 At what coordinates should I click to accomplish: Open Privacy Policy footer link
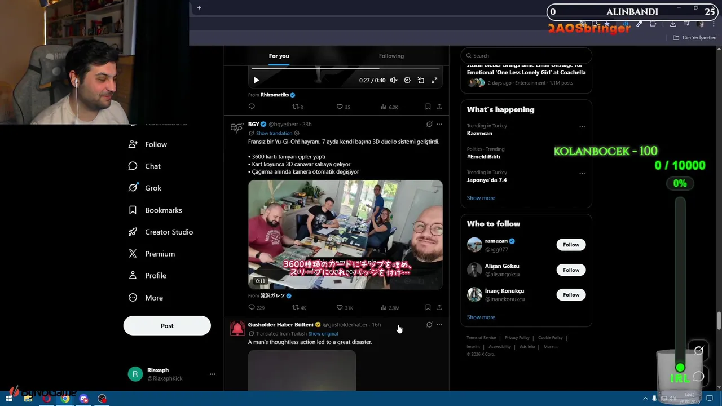pyautogui.click(x=517, y=338)
